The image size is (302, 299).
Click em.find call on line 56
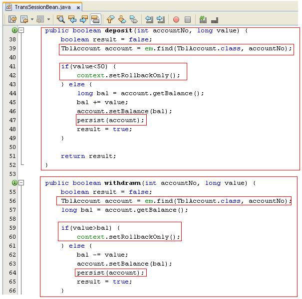point(218,201)
